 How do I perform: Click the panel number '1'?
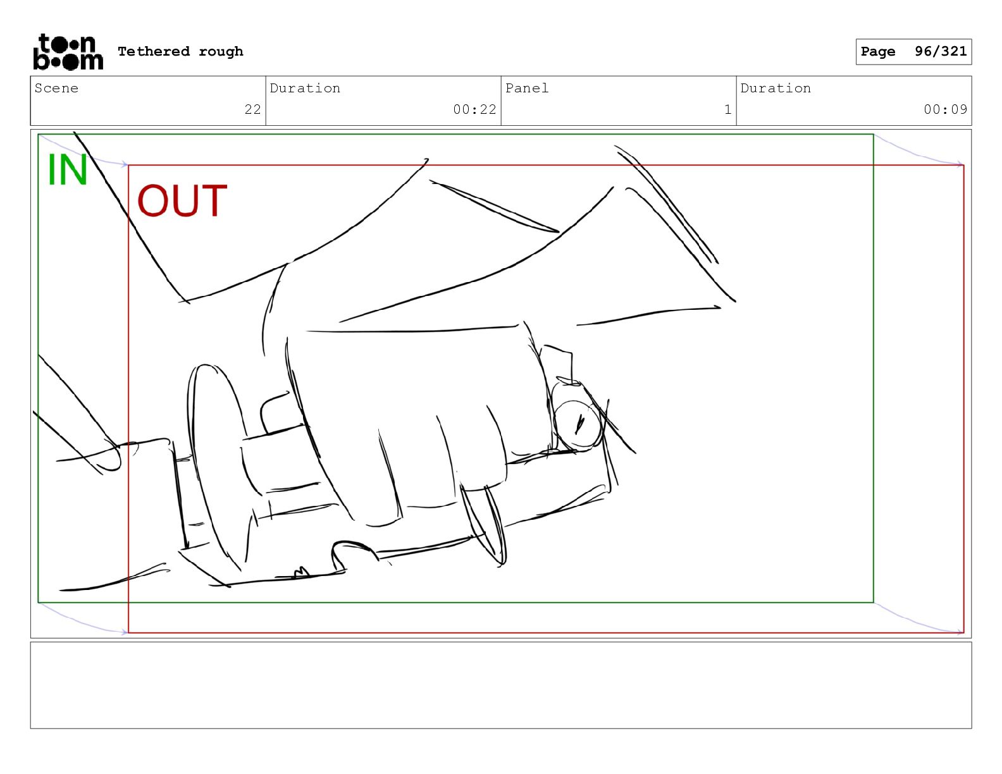click(727, 109)
